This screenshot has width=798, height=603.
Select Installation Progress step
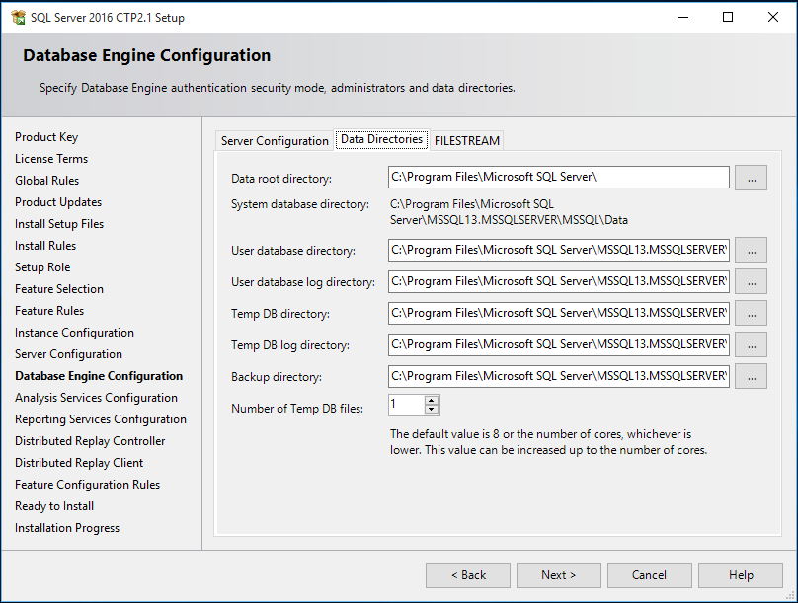click(x=67, y=528)
